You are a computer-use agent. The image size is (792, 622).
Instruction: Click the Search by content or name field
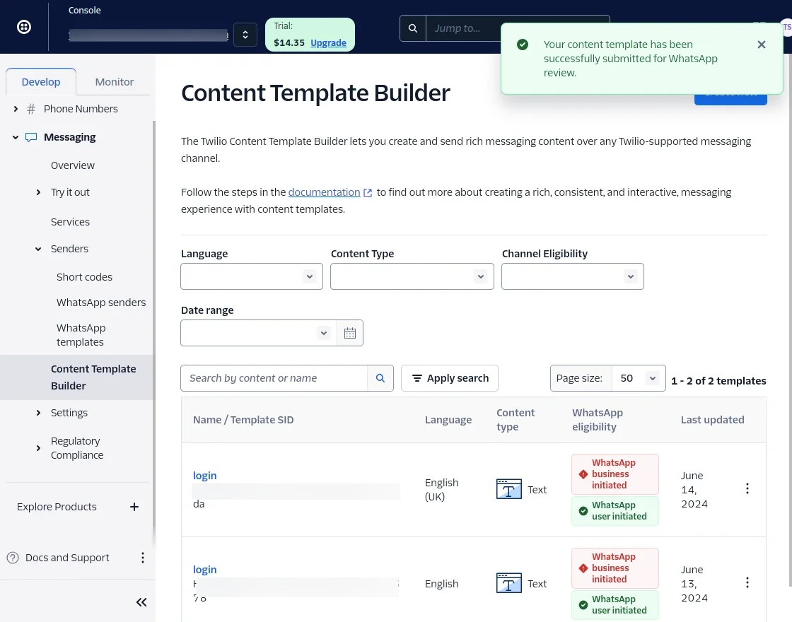(x=276, y=378)
